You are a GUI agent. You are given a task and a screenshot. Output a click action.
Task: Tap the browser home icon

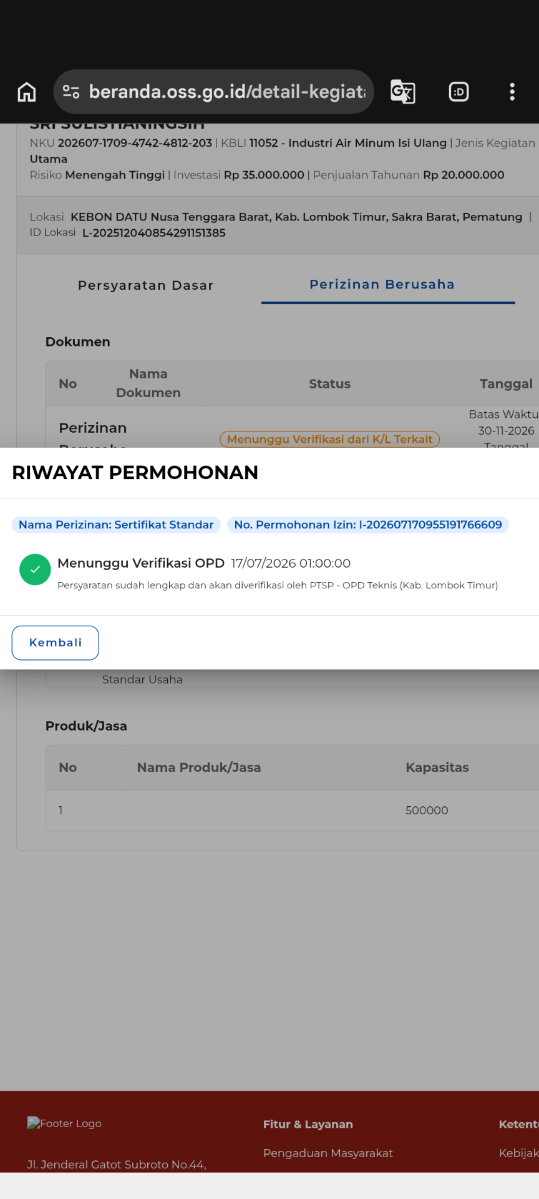click(27, 92)
